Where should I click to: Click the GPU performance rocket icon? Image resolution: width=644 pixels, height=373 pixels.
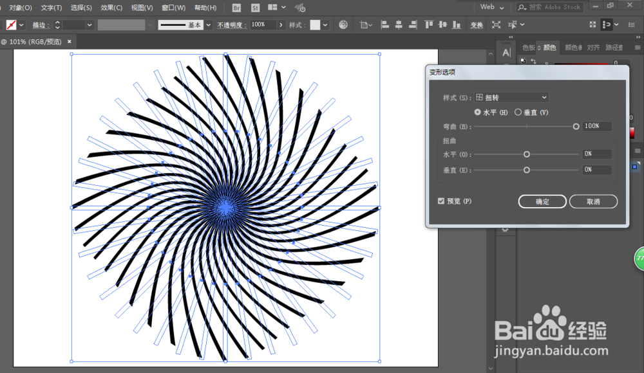point(300,8)
